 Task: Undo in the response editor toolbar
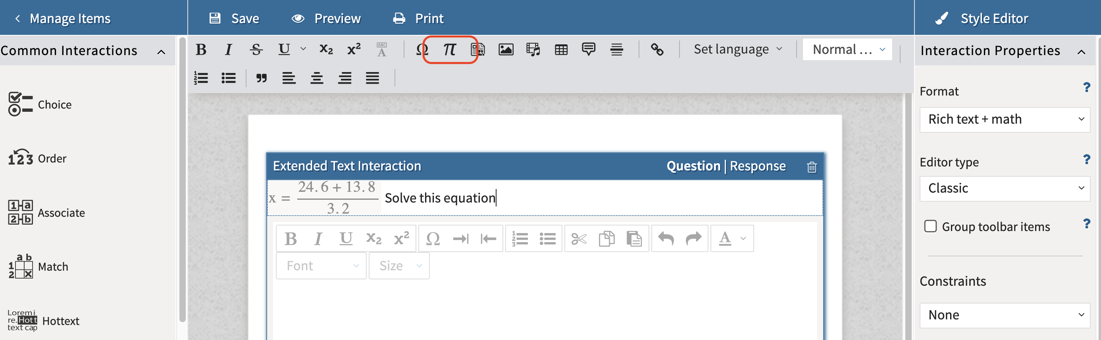(666, 239)
